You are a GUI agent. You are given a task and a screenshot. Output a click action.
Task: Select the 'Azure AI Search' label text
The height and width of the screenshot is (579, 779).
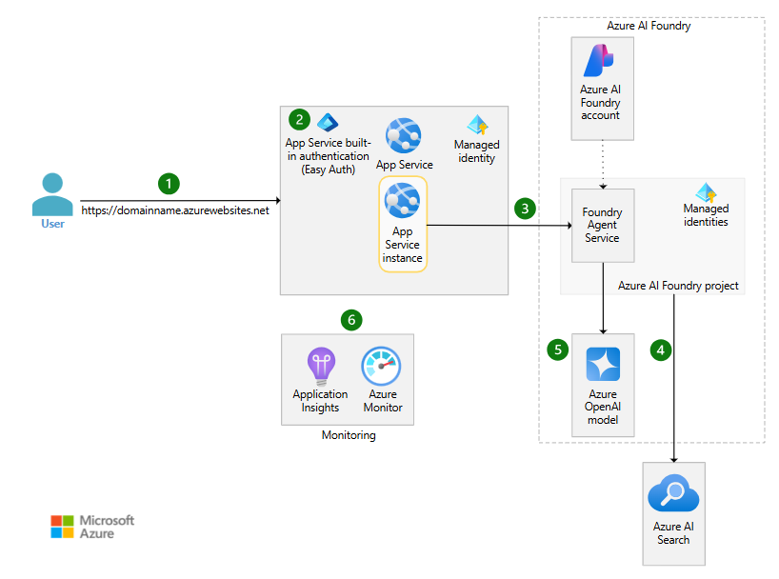coord(673,532)
